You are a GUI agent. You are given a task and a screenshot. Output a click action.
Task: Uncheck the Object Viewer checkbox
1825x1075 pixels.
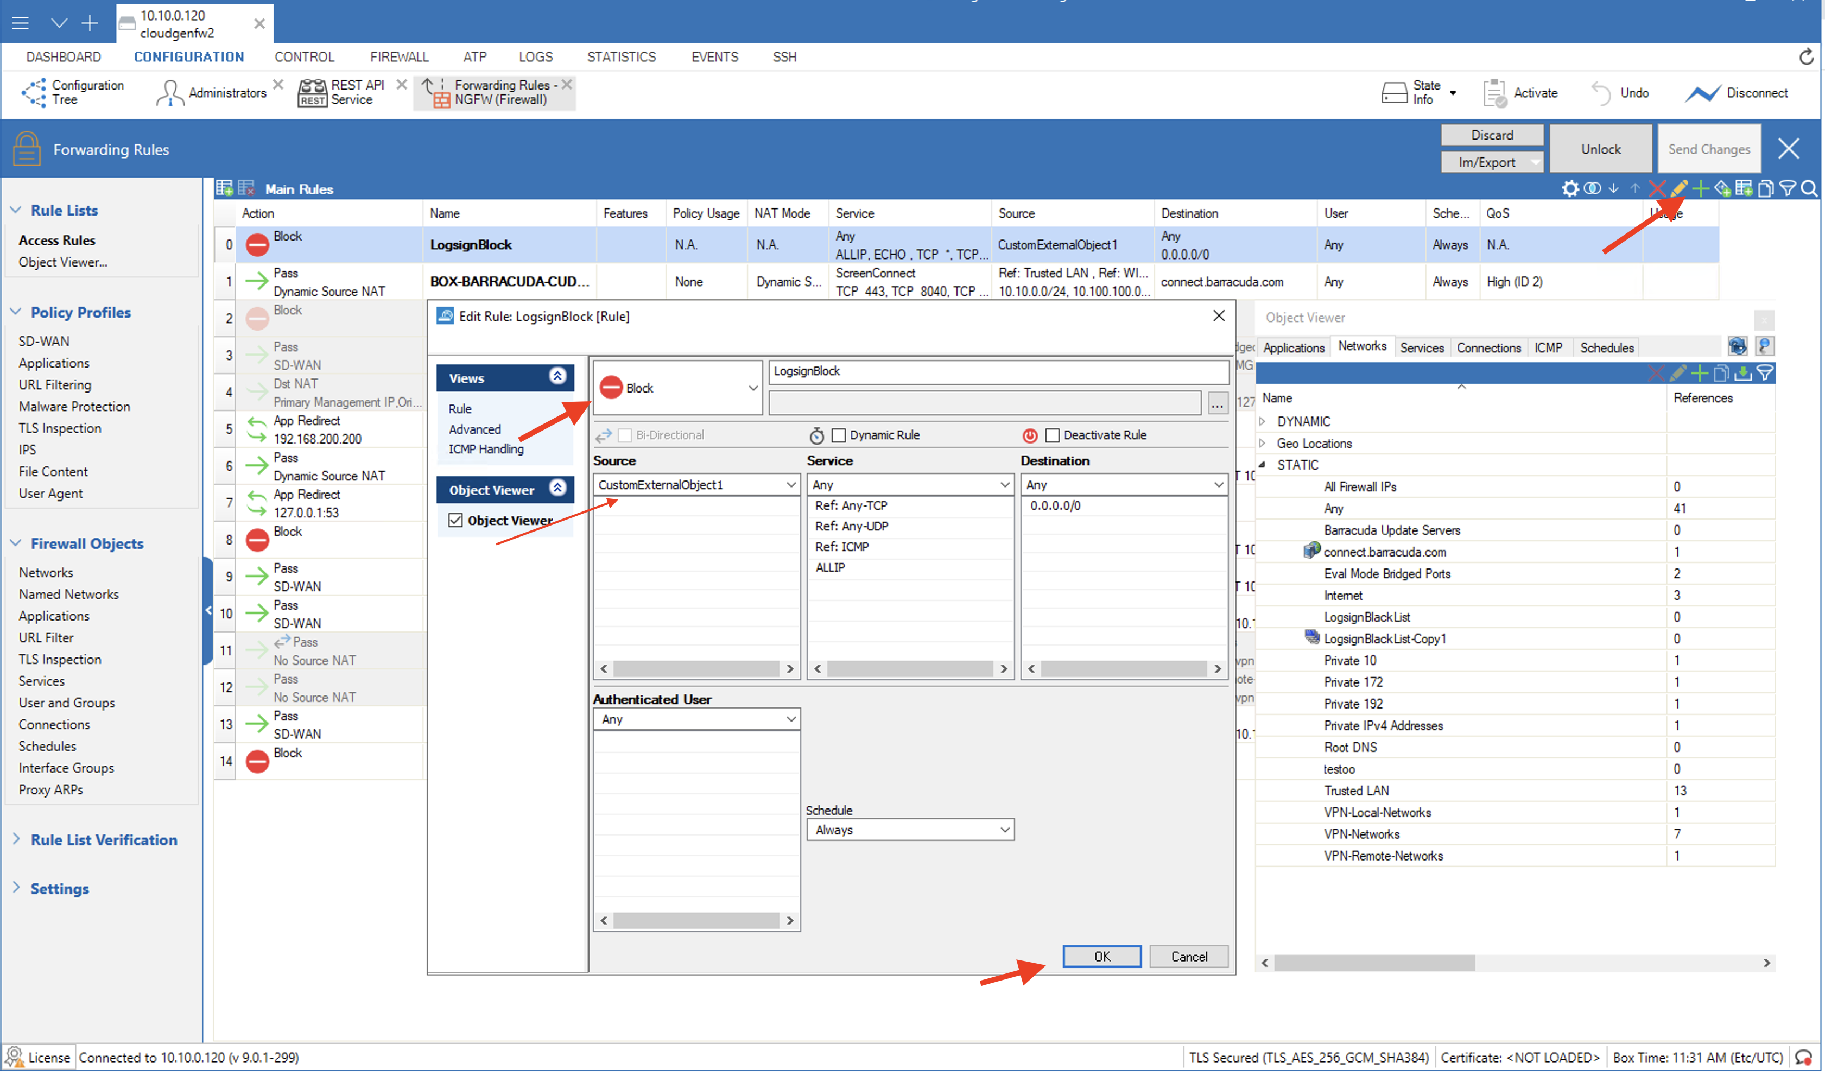[x=455, y=520]
